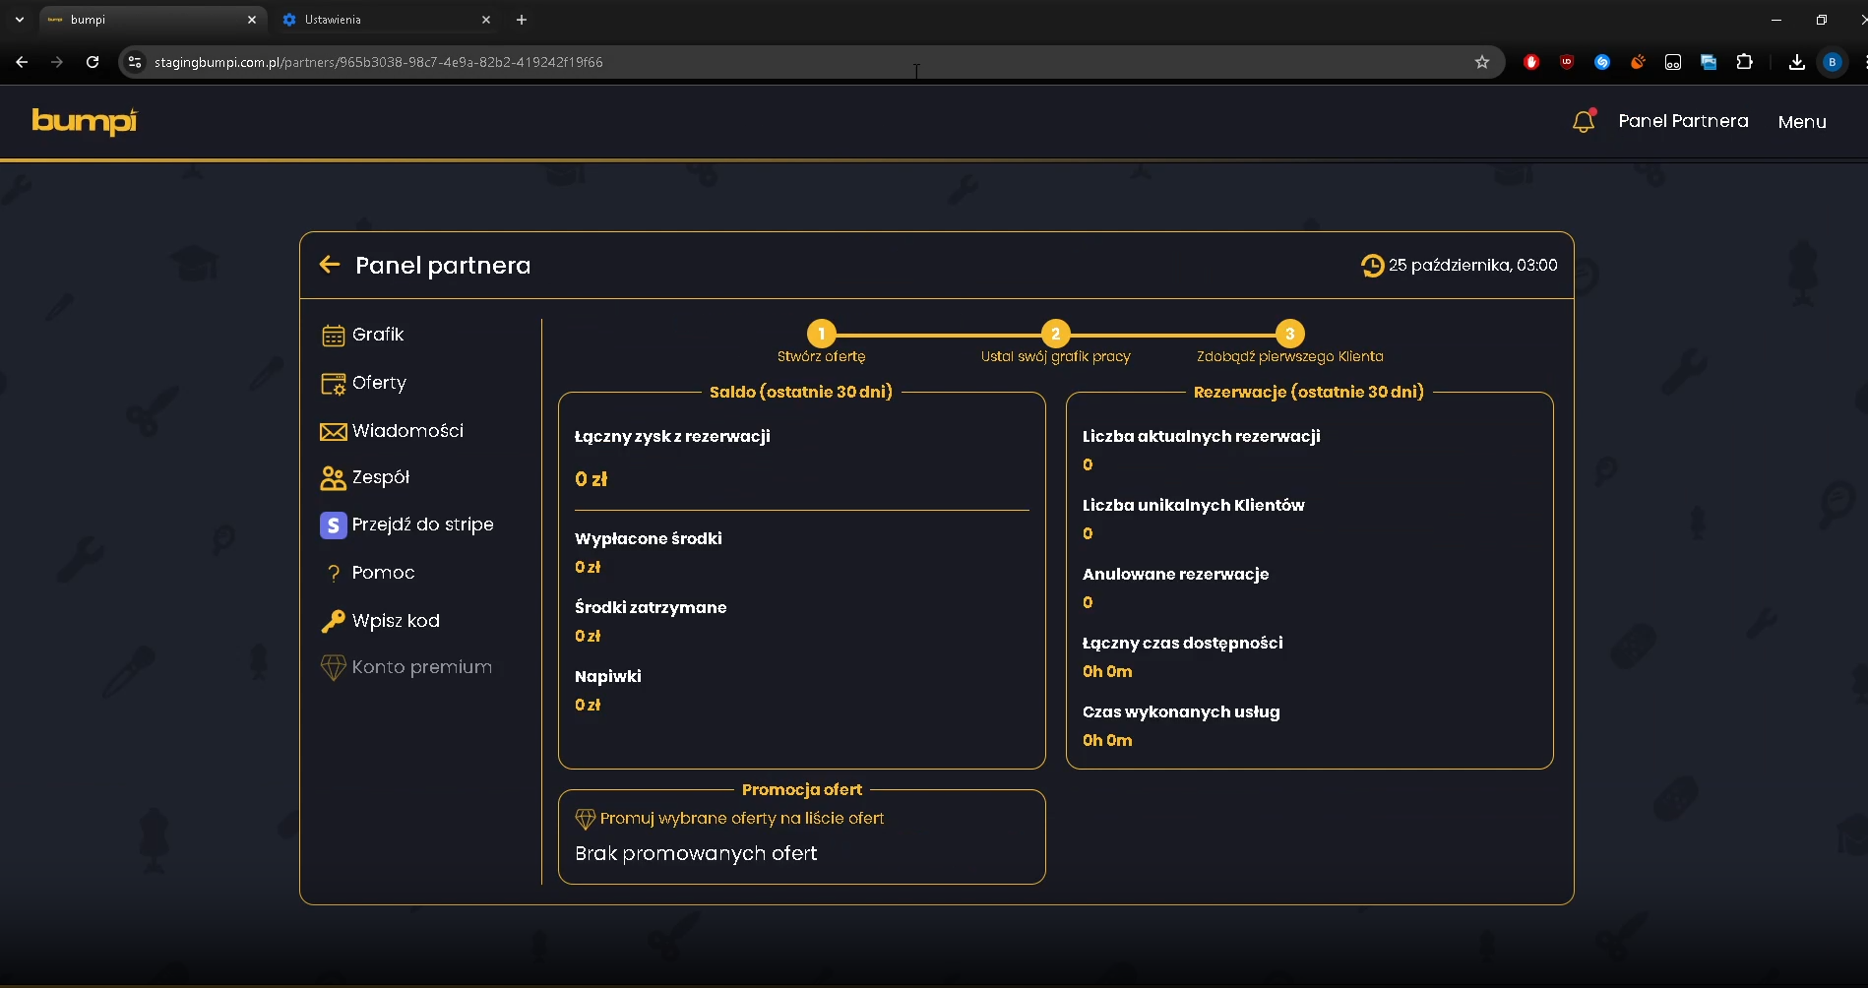Click the browser address bar URL
The height and width of the screenshot is (988, 1868).
[x=378, y=62]
